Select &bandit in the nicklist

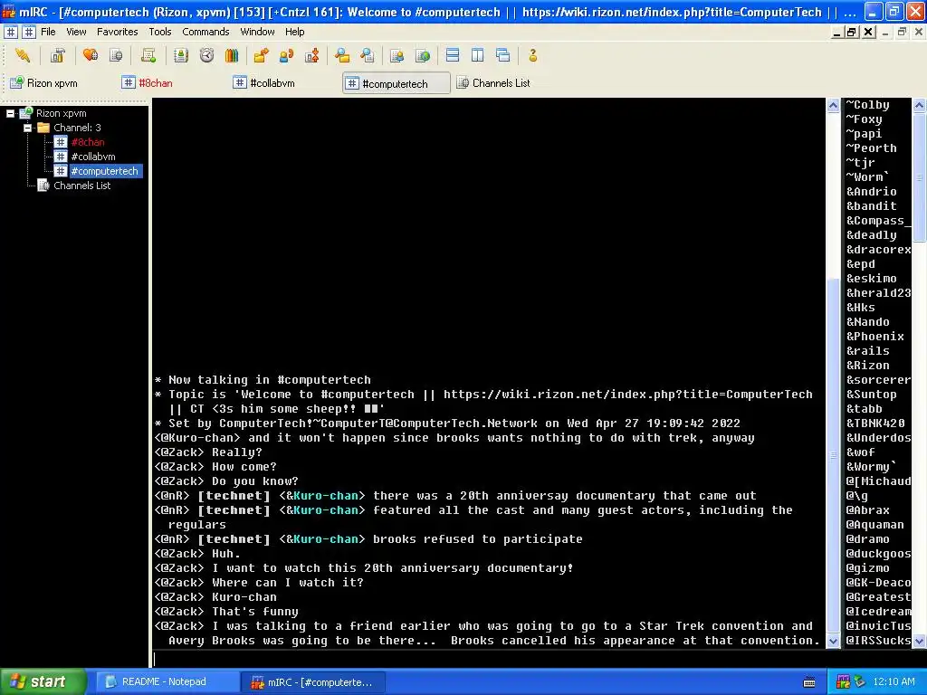(x=872, y=206)
